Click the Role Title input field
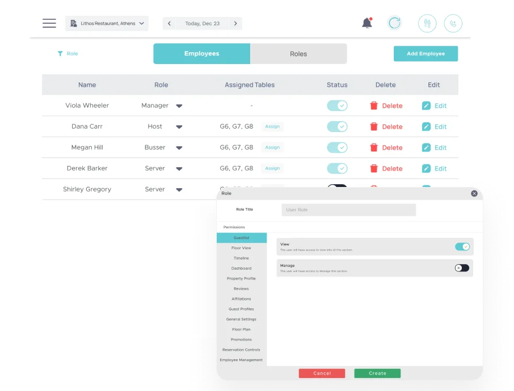This screenshot has width=514, height=391. coord(349,210)
